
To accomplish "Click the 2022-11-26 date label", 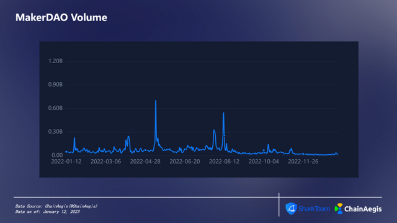I will (303, 162).
